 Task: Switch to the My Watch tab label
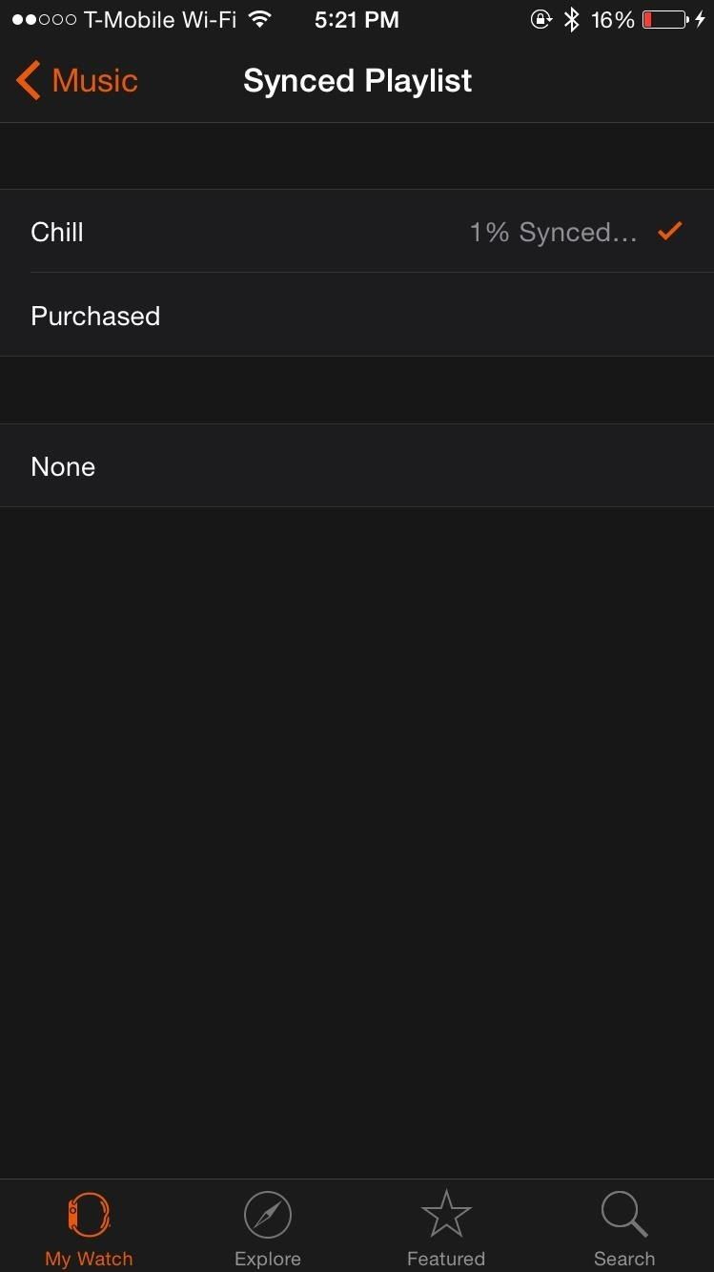[89, 1259]
